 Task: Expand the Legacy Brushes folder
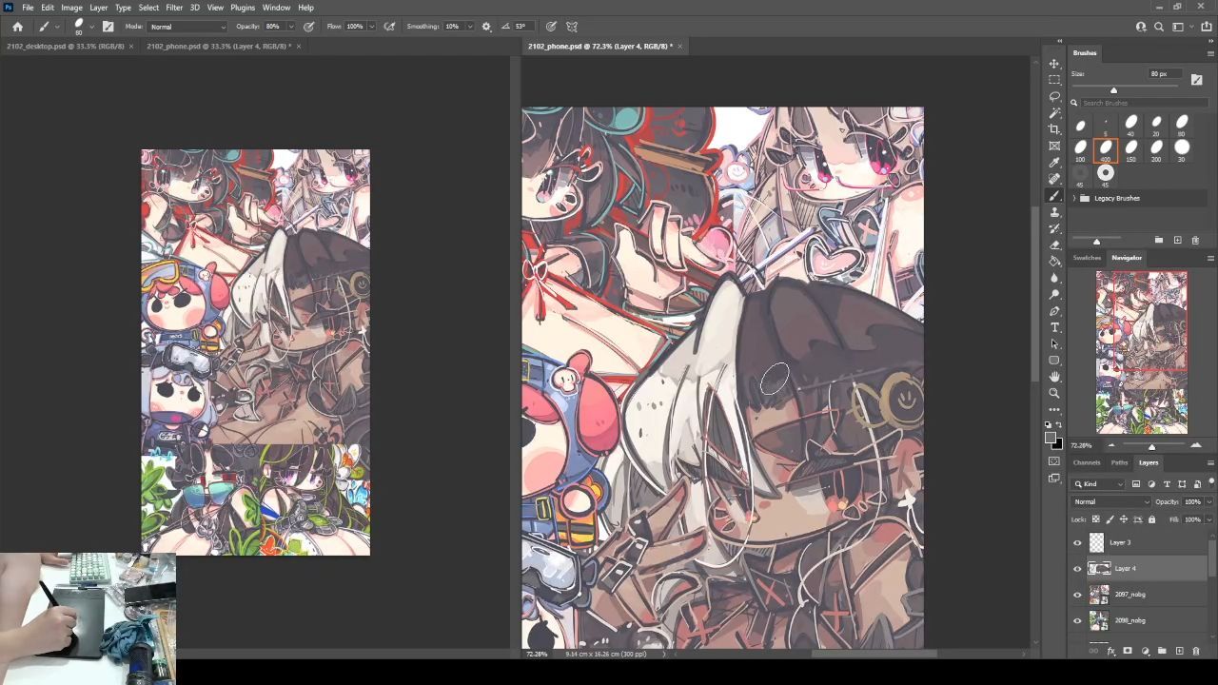[x=1074, y=198]
